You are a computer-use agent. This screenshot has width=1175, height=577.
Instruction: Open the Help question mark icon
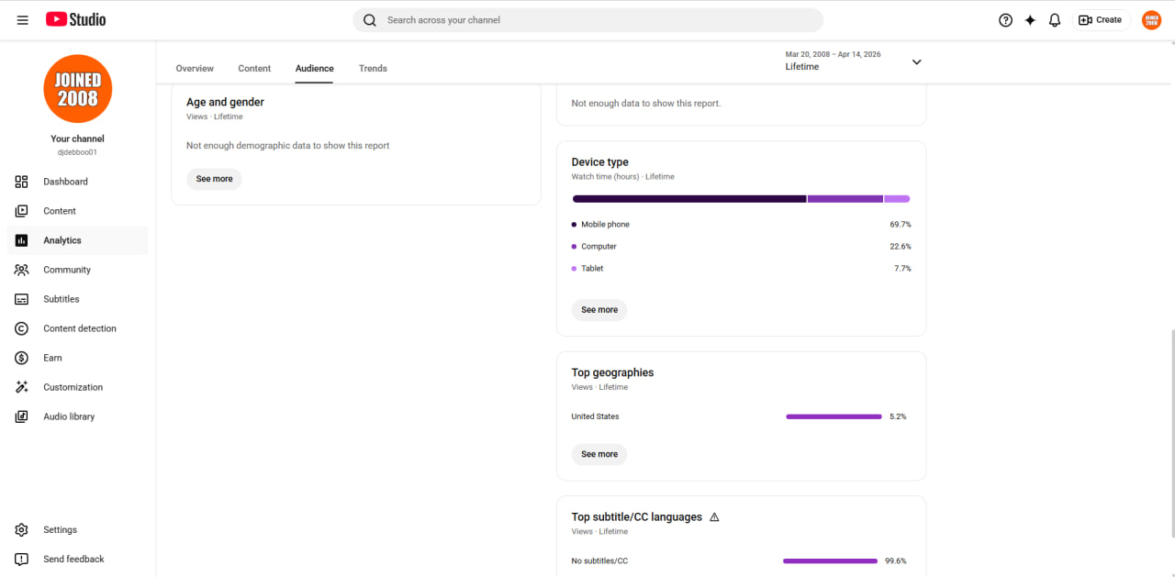point(1006,20)
